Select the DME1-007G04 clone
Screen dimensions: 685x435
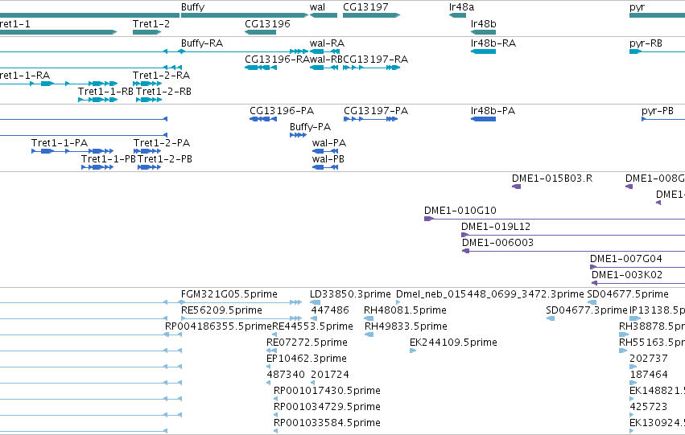pos(638,267)
